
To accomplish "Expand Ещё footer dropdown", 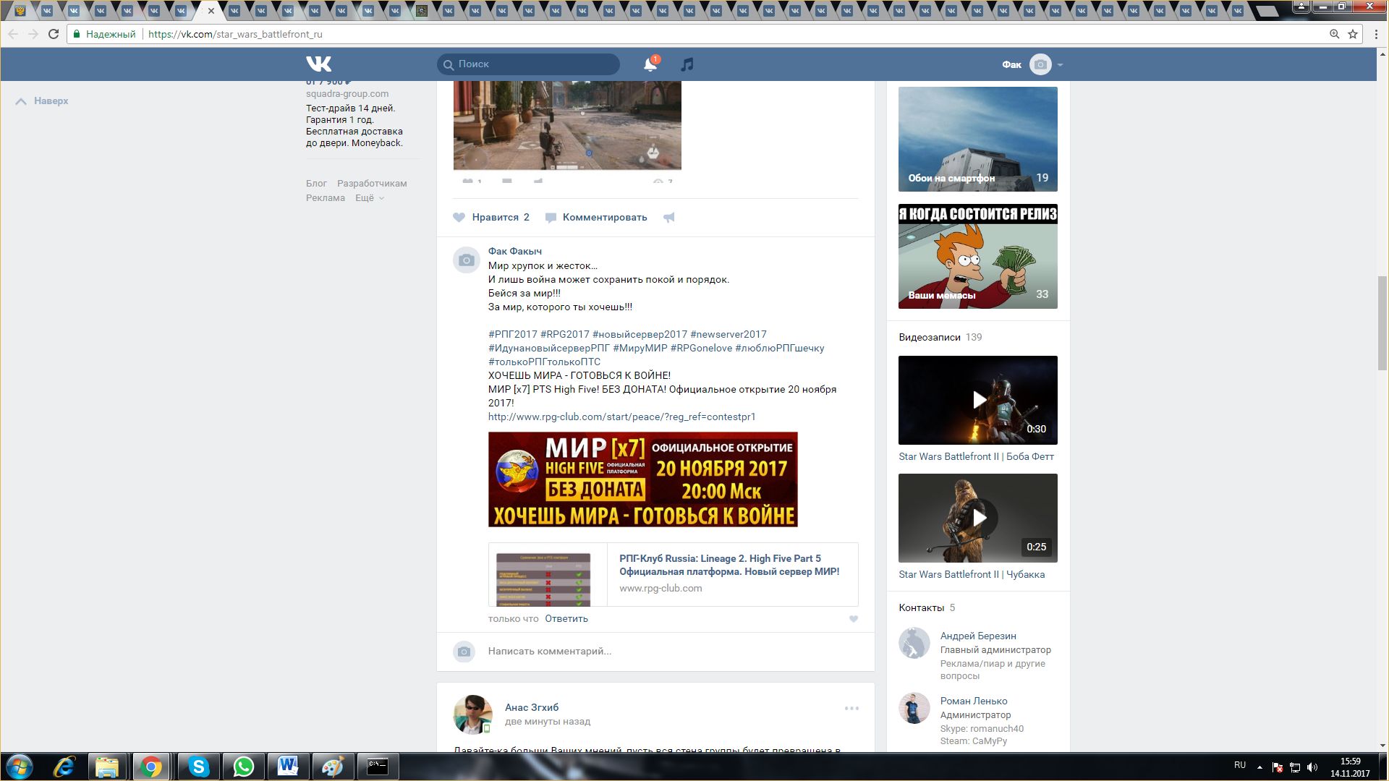I will coord(369,197).
